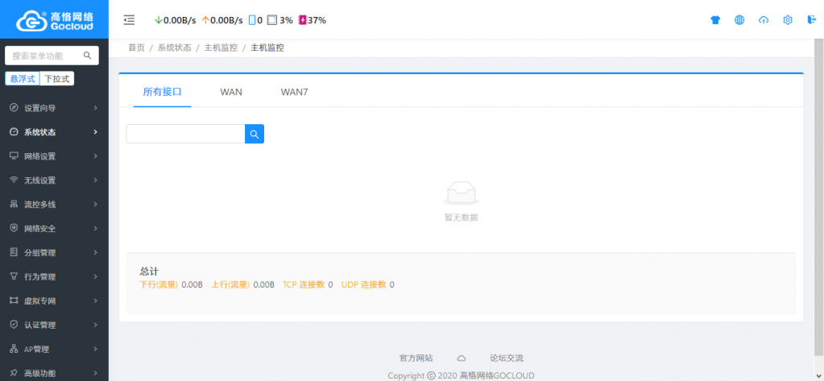This screenshot has height=381, width=824.
Task: Open the theme skin shirt icon
Action: tap(715, 20)
